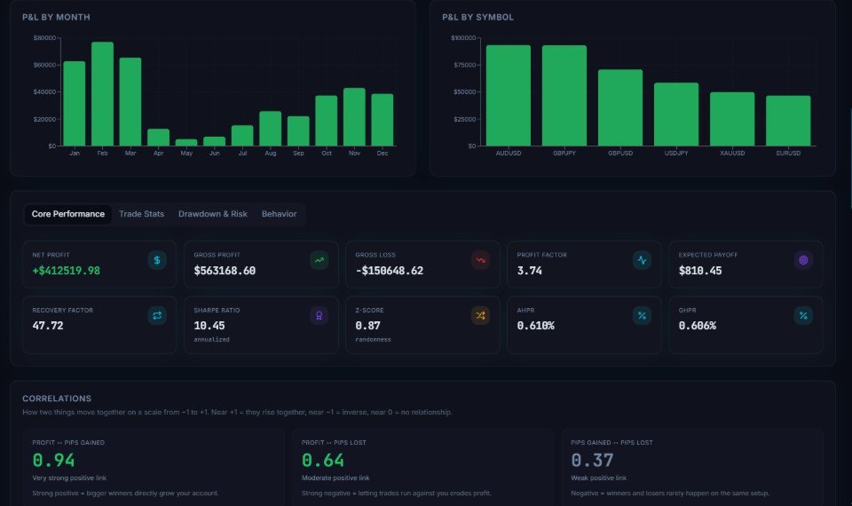Click the $80000 axis label on monthly chart

pyautogui.click(x=44, y=38)
